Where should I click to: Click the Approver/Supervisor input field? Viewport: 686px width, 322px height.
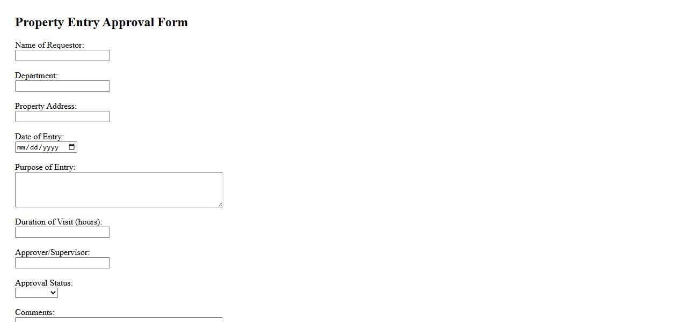pos(62,263)
